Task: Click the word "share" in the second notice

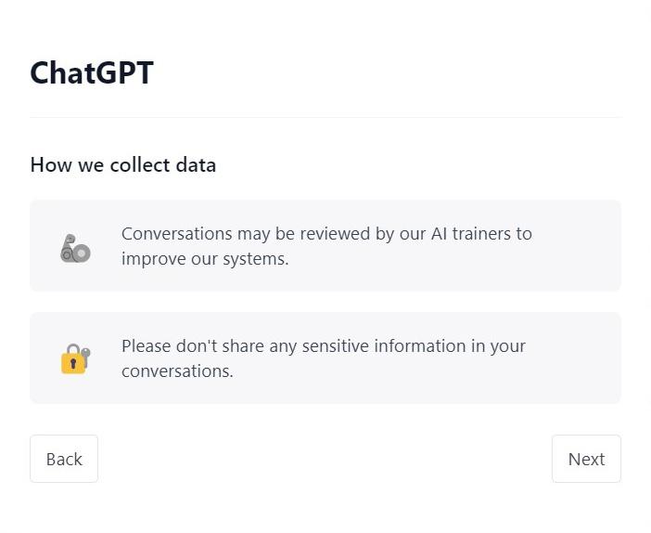Action: (x=243, y=346)
